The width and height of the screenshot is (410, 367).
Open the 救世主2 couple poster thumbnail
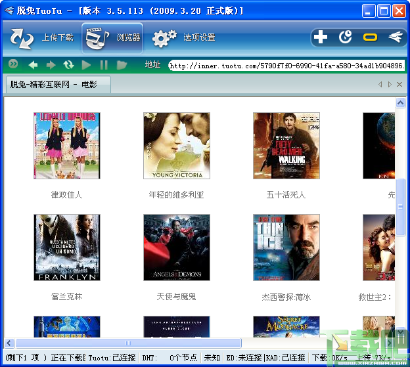point(379,248)
